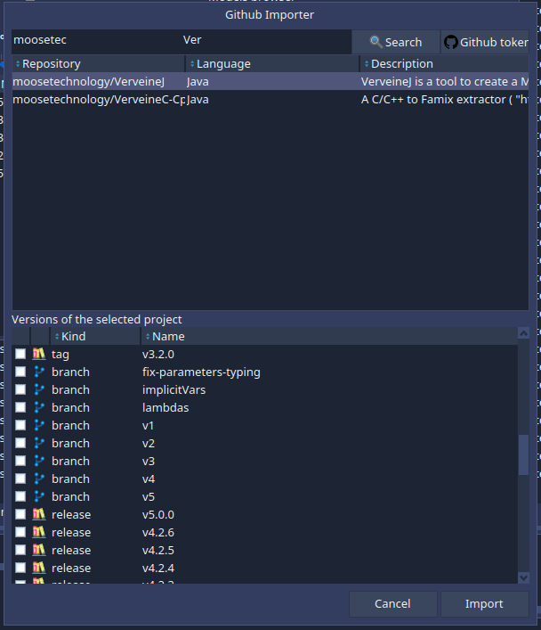
Task: Click release icon for v4.2.6
Action: tap(39, 532)
